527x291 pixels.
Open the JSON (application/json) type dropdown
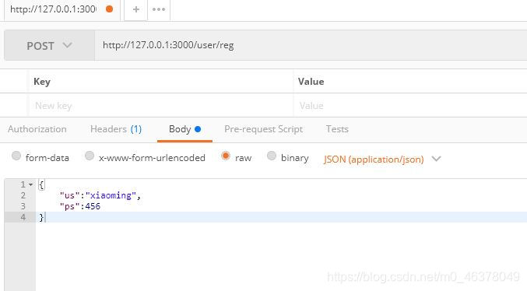point(382,160)
